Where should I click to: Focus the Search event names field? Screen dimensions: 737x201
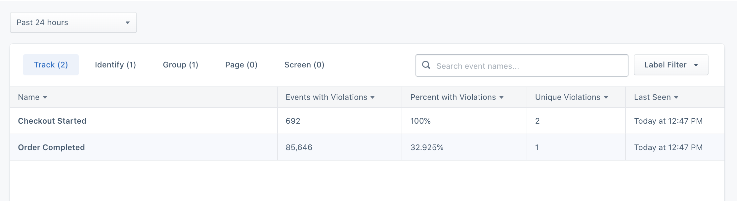click(x=529, y=66)
